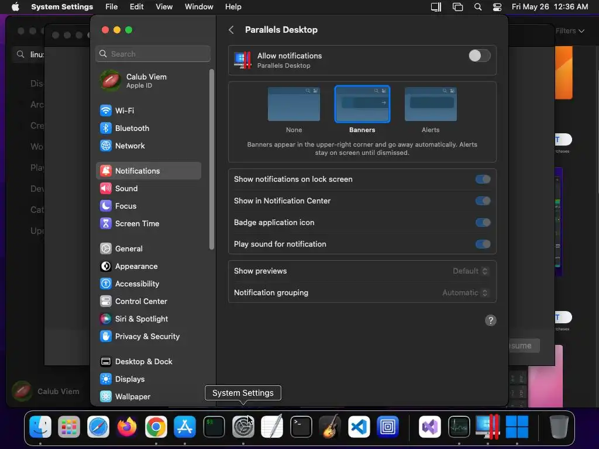Open the Window menu
Image resolution: width=599 pixels, height=449 pixels.
(x=199, y=7)
